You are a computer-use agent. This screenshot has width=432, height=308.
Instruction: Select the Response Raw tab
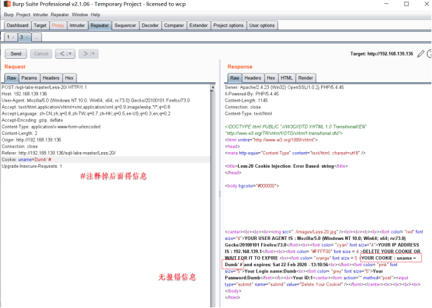[235, 78]
